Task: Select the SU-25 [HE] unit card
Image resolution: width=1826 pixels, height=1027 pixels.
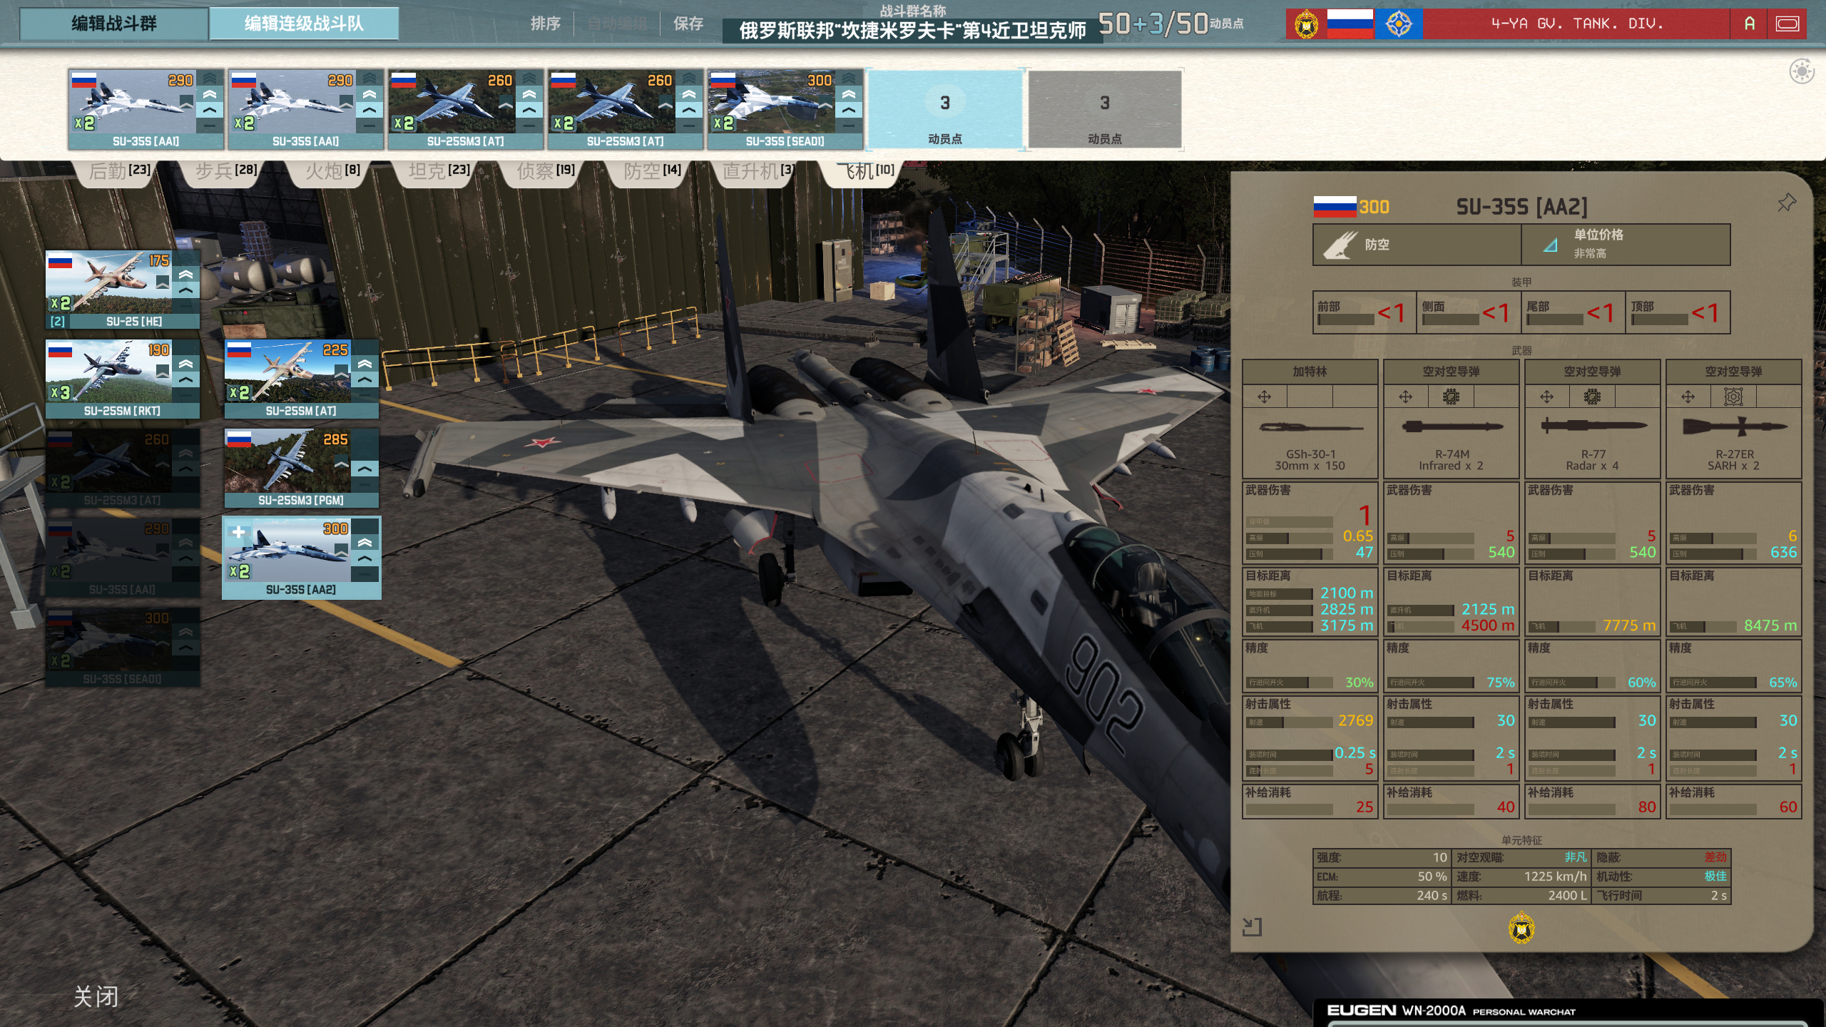Action: click(x=123, y=290)
